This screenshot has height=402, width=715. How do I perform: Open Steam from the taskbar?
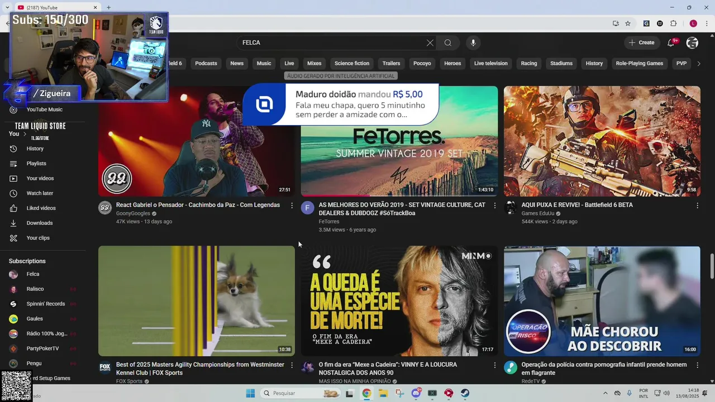pyautogui.click(x=465, y=393)
